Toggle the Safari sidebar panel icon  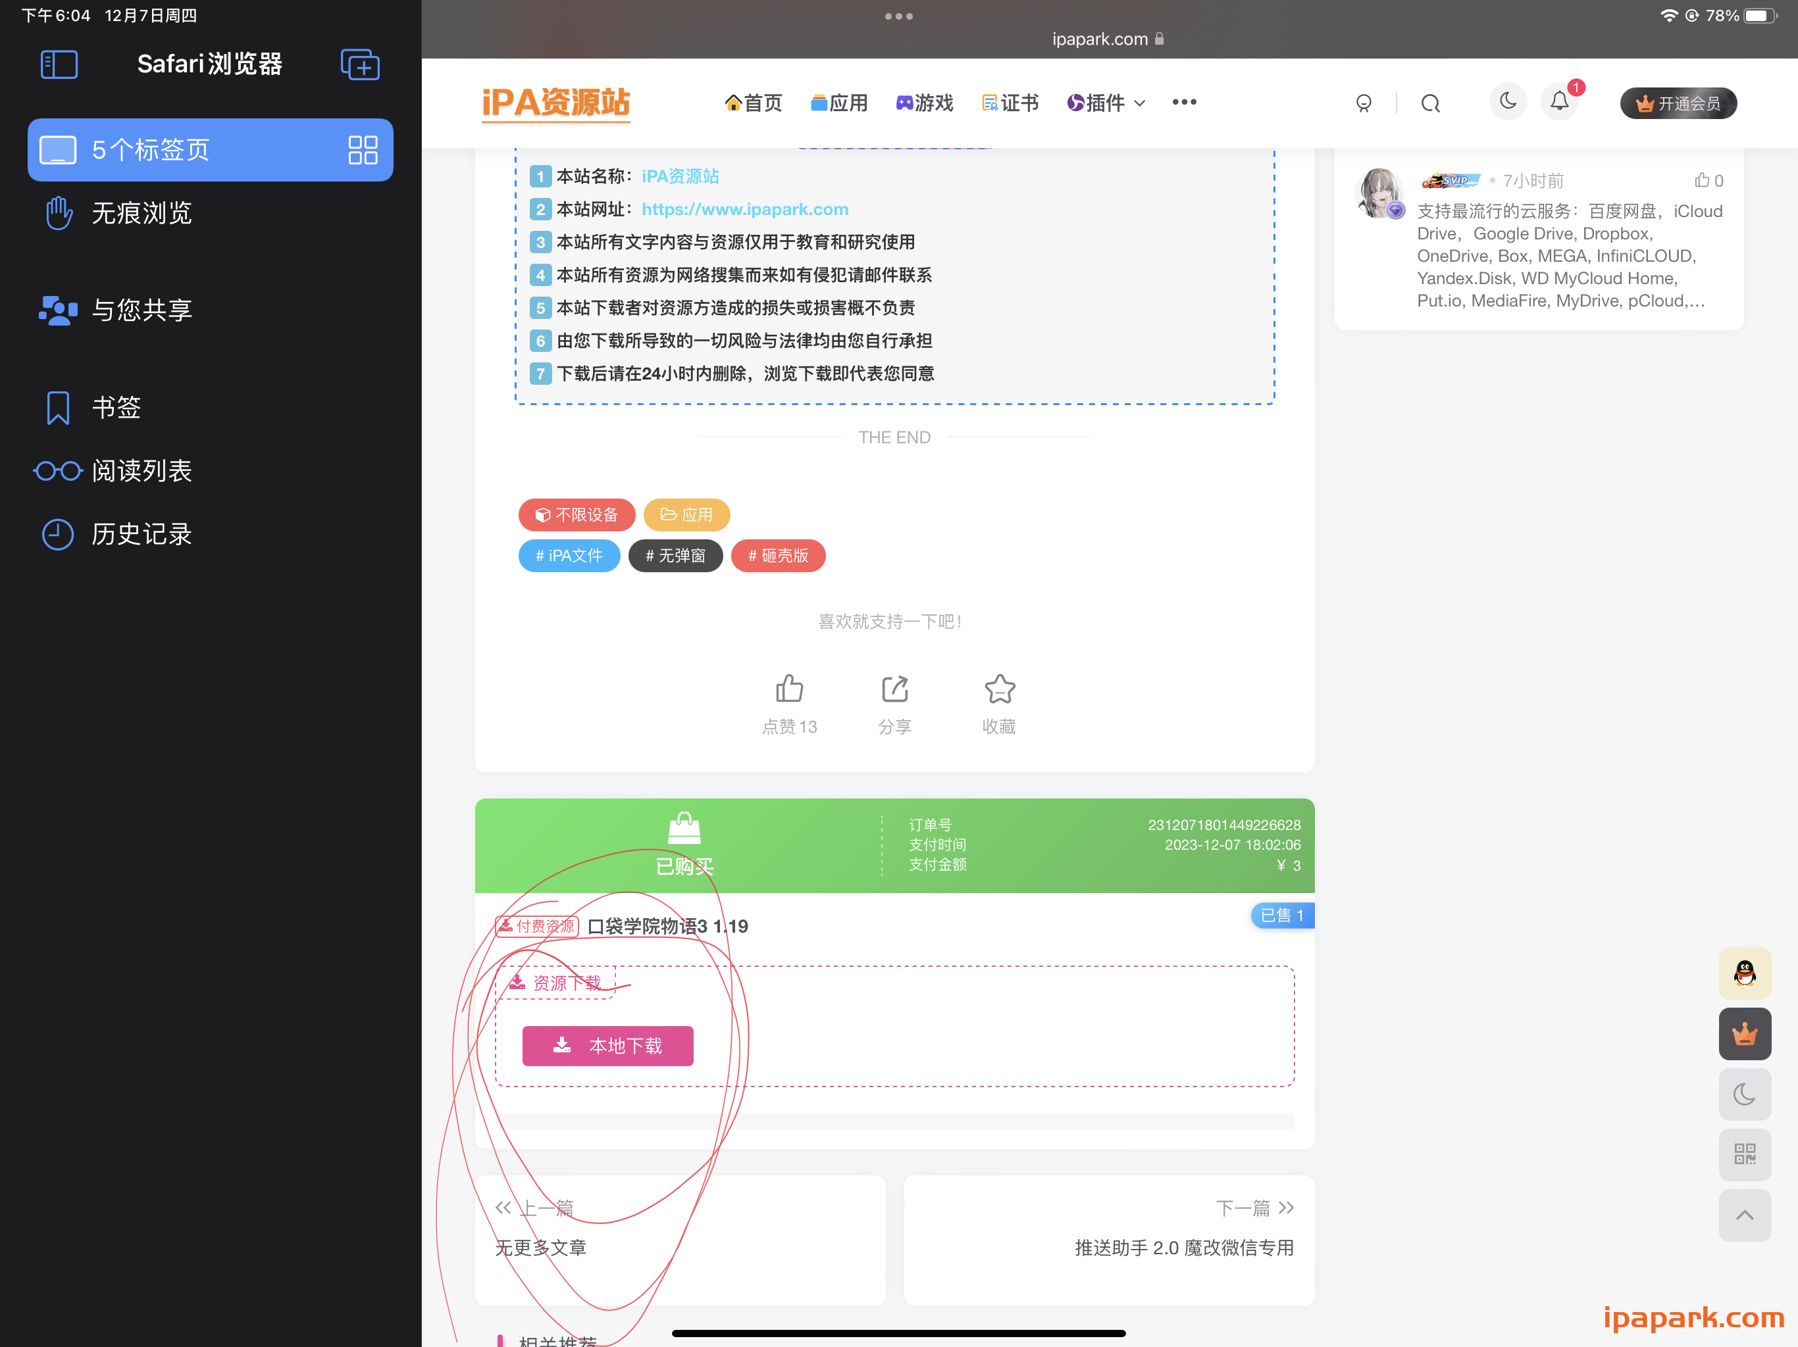pyautogui.click(x=59, y=64)
